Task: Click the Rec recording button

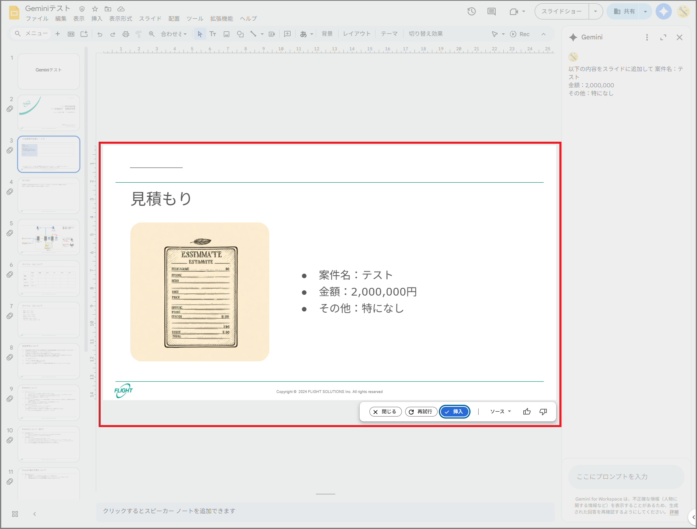Action: 520,34
